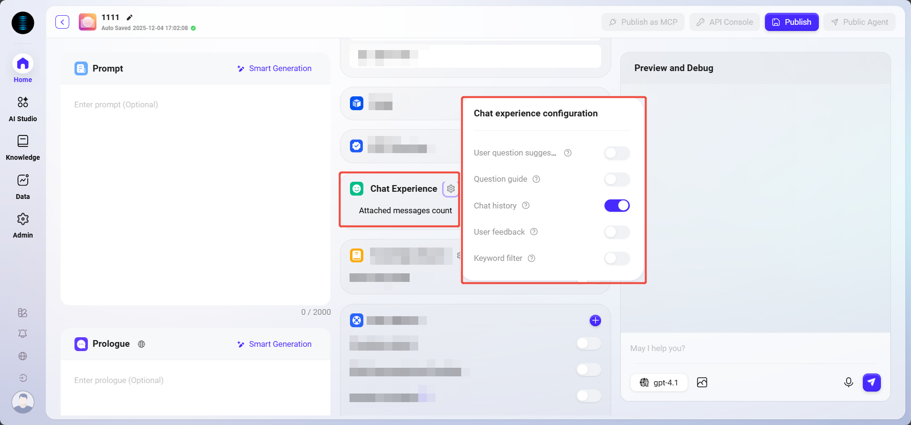Viewport: 911px width, 425px height.
Task: Click the back arrow button
Action: [62, 22]
